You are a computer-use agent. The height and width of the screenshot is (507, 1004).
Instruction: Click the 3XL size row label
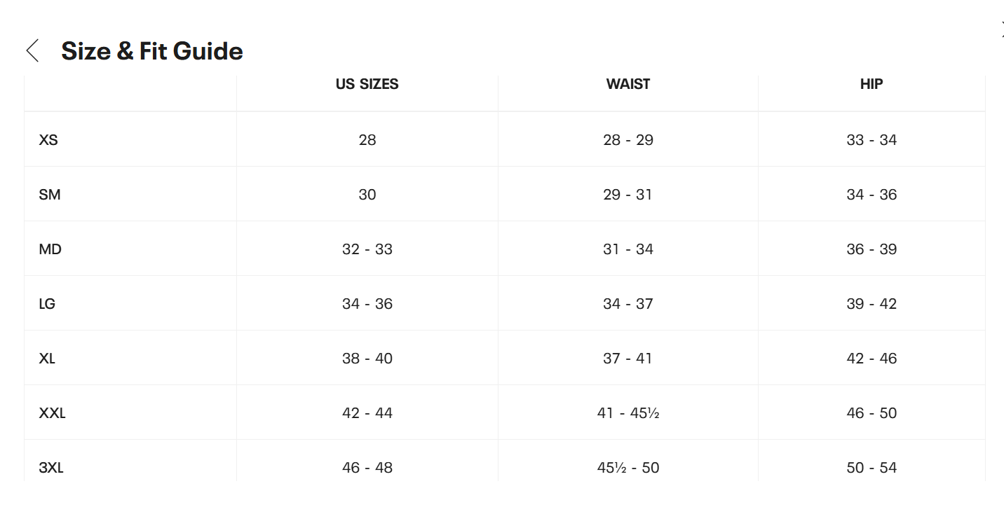[x=51, y=468]
